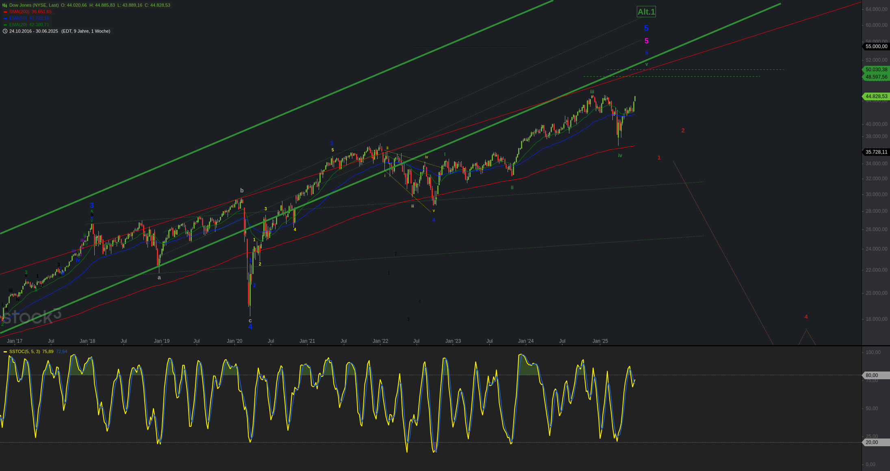Click the Jan '20 time axis label

tap(234, 341)
